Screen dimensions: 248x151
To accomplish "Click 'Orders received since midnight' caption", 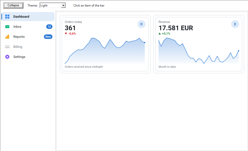I will pos(84,67).
